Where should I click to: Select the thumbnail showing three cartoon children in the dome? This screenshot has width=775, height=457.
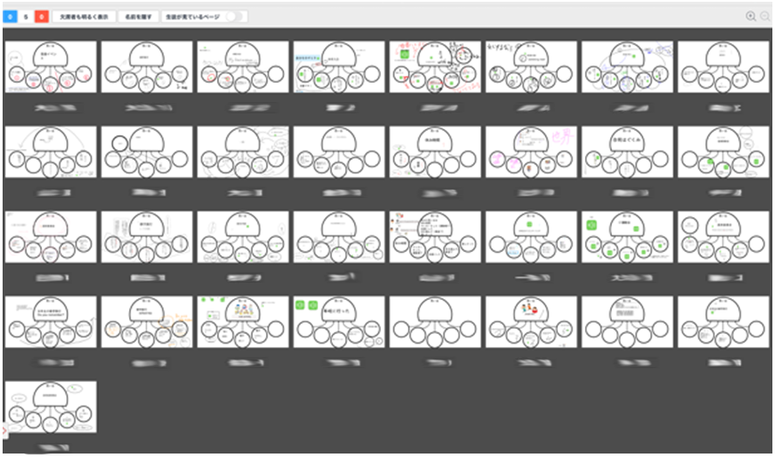(x=531, y=322)
